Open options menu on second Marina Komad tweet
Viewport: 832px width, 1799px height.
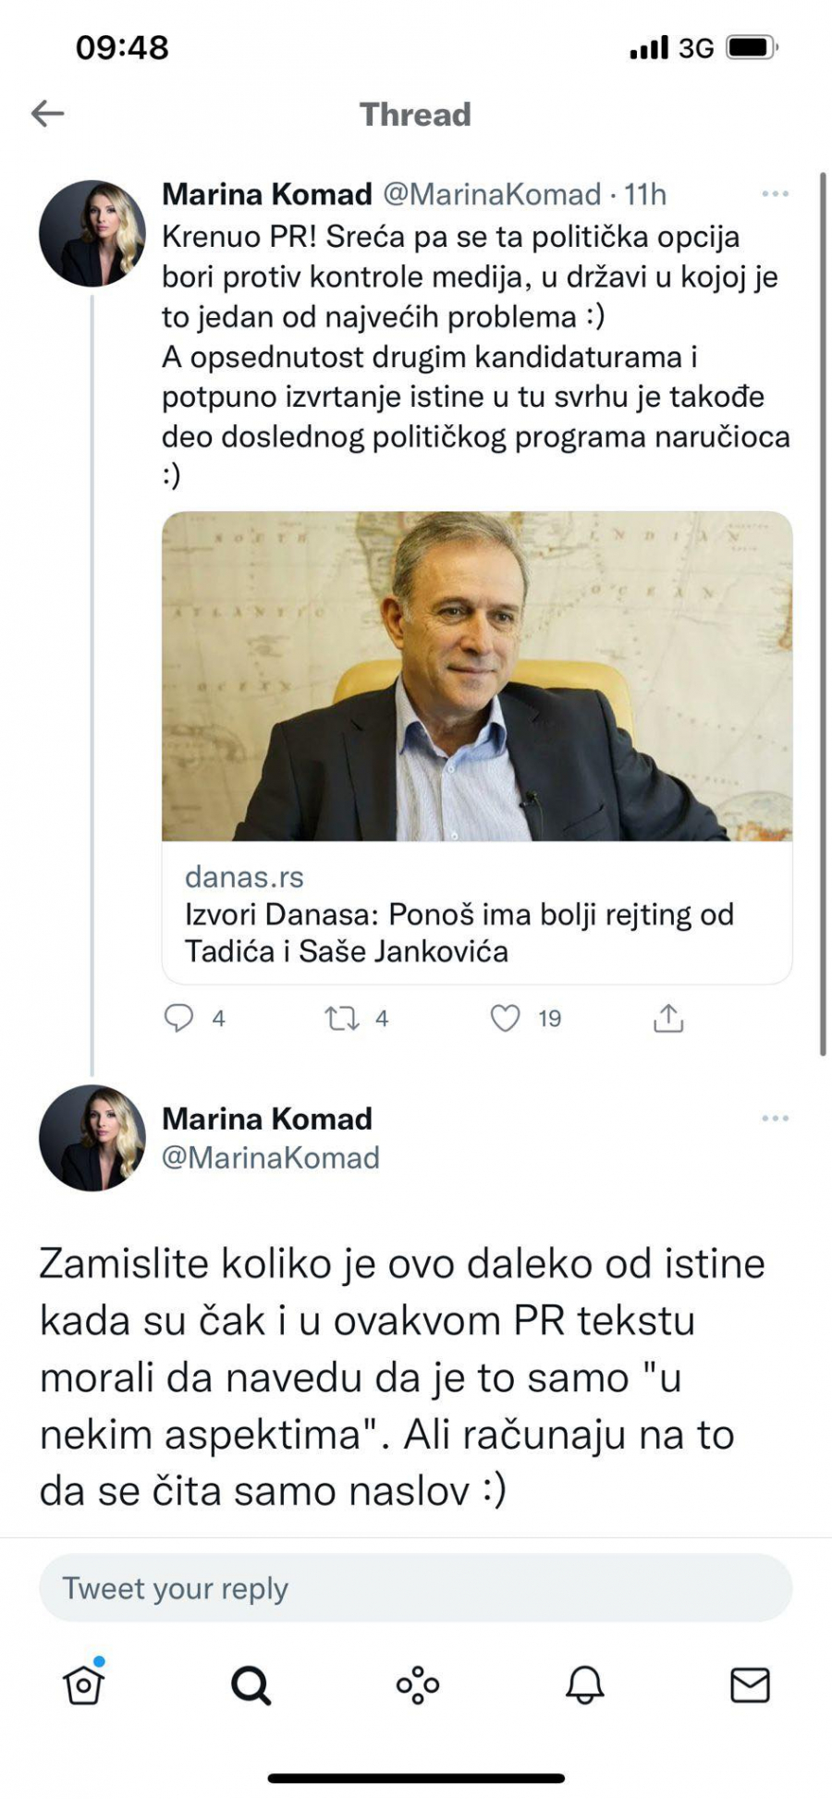(774, 1119)
